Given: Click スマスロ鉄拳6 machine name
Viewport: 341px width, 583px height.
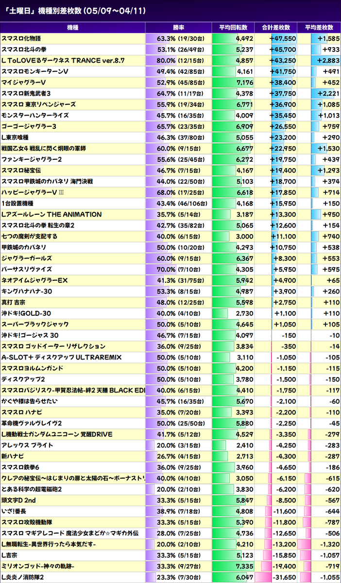Looking at the screenshot, I should [20, 467].
